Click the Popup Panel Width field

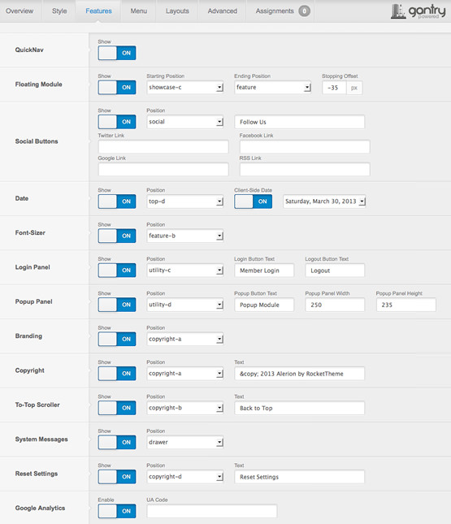[335, 305]
